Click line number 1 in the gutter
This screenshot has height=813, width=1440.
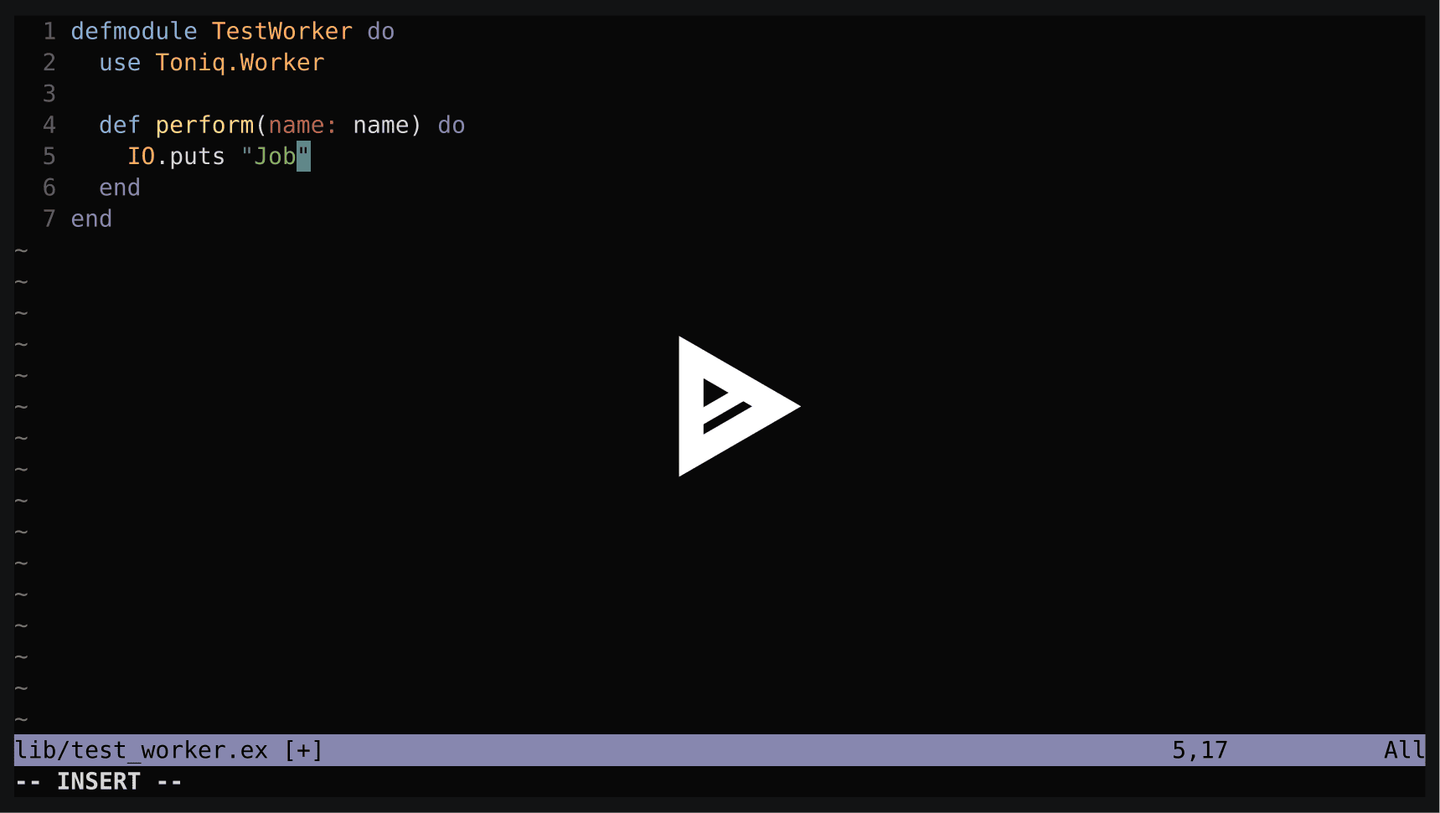[49, 31]
